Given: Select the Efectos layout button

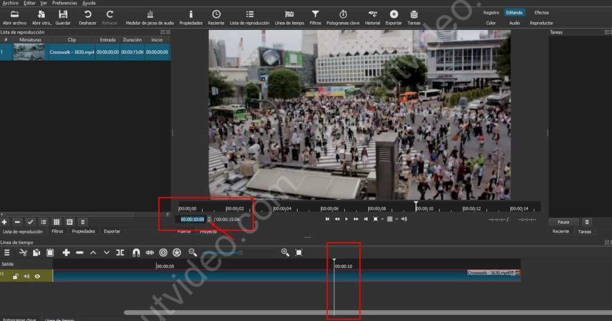Looking at the screenshot, I should pos(541,13).
